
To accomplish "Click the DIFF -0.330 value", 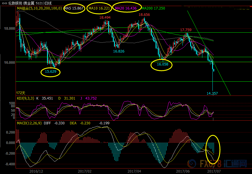I will [59, 123].
